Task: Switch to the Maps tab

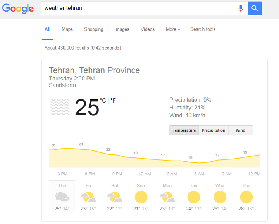Action: [x=67, y=29]
